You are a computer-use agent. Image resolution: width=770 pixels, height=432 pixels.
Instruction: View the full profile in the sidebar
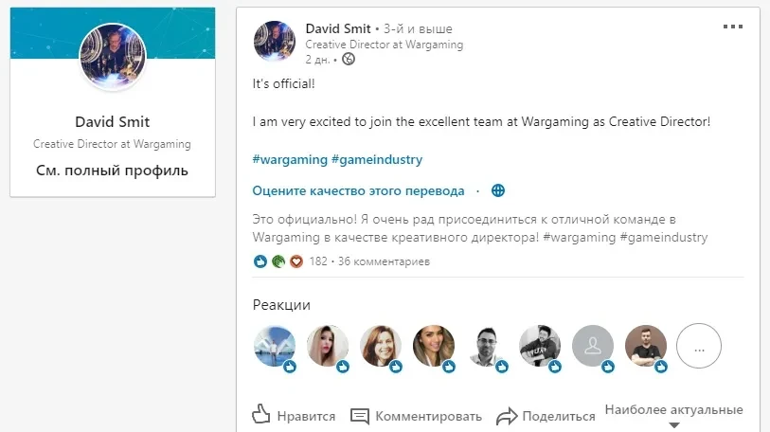point(113,171)
